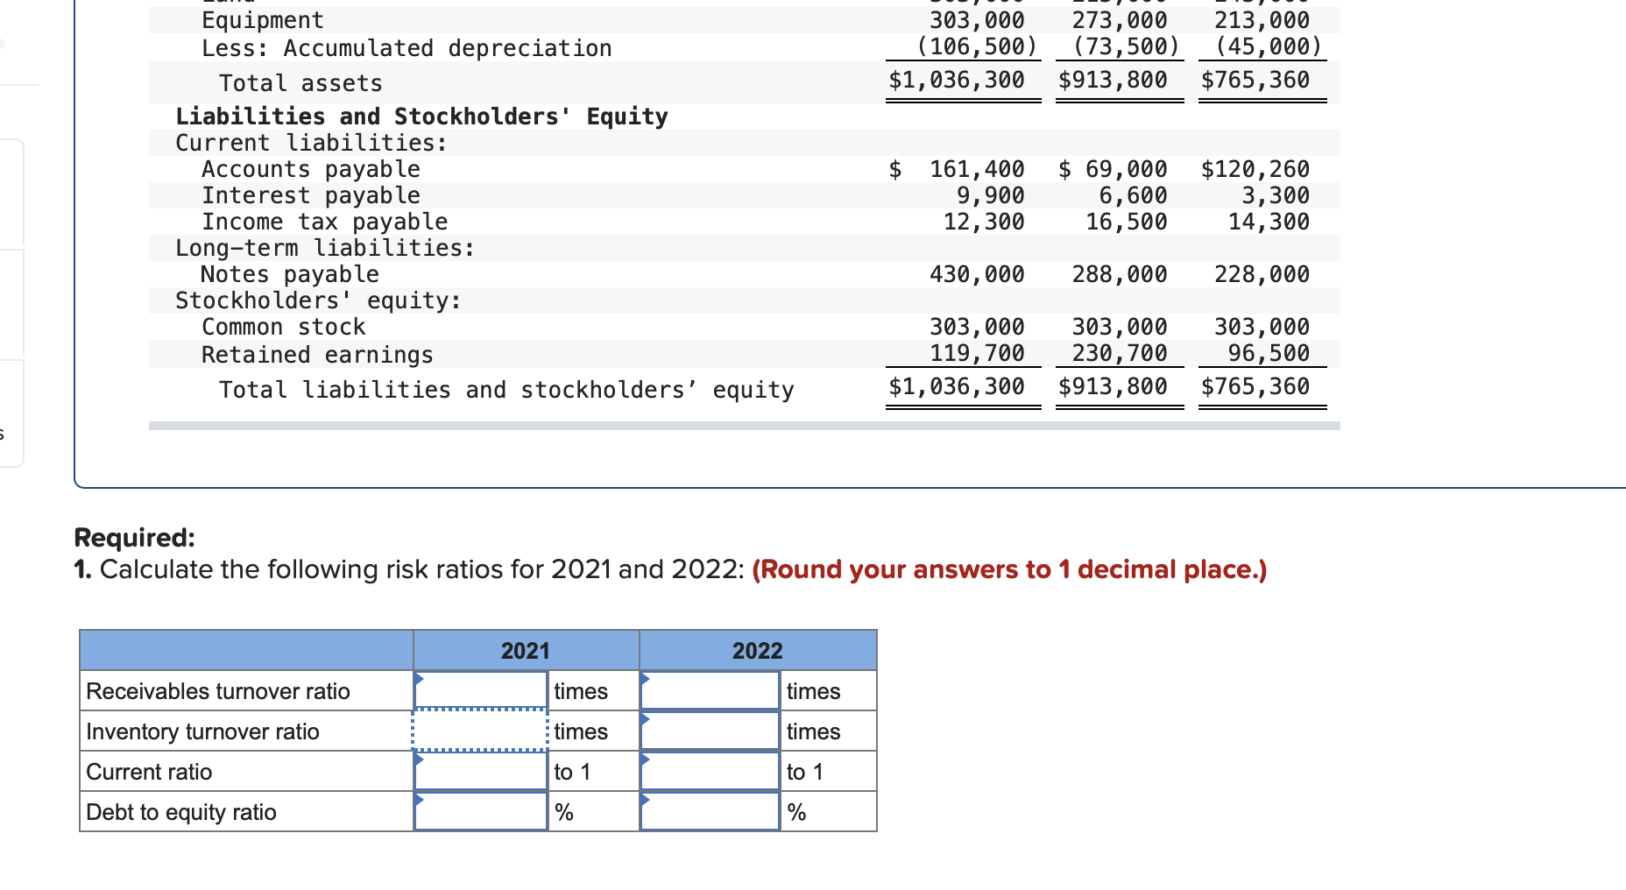Click $765,360 in Total liabilities and stockholders' equity row

coord(1255,386)
